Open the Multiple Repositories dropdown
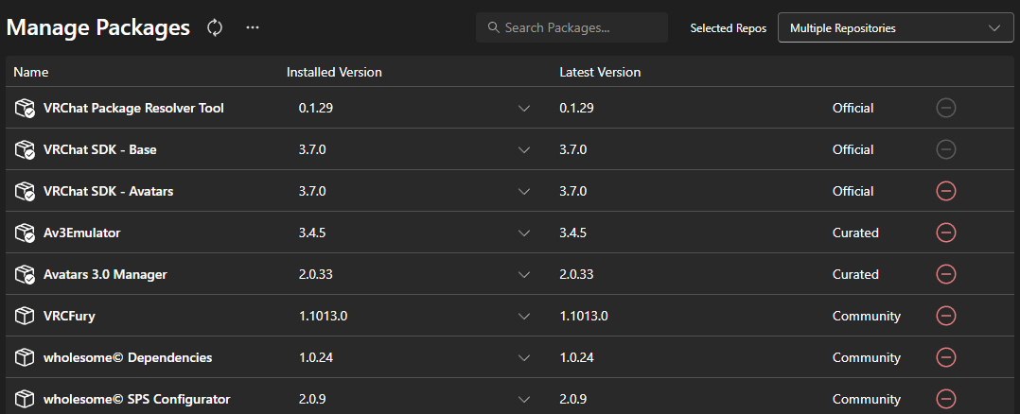 click(x=896, y=28)
